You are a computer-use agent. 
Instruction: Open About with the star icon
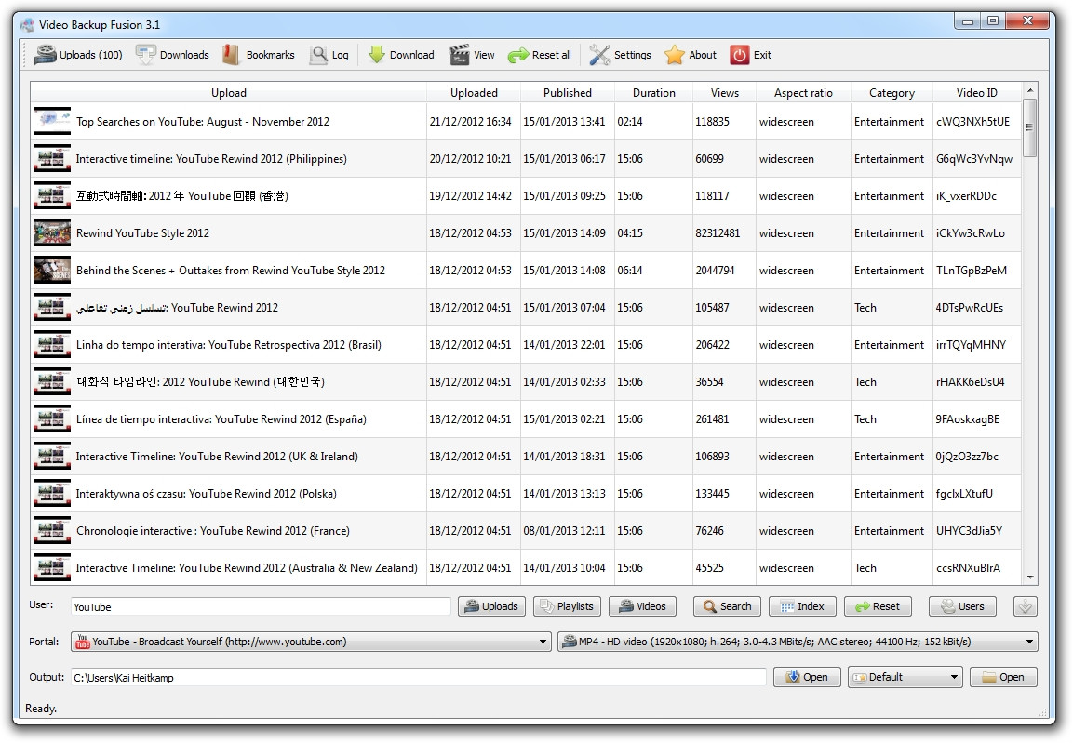point(691,55)
